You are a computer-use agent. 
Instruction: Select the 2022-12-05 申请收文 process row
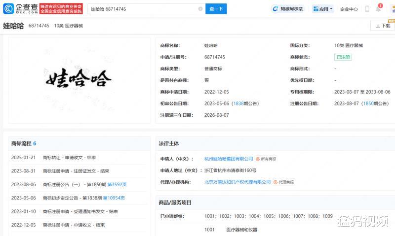pos(79,225)
